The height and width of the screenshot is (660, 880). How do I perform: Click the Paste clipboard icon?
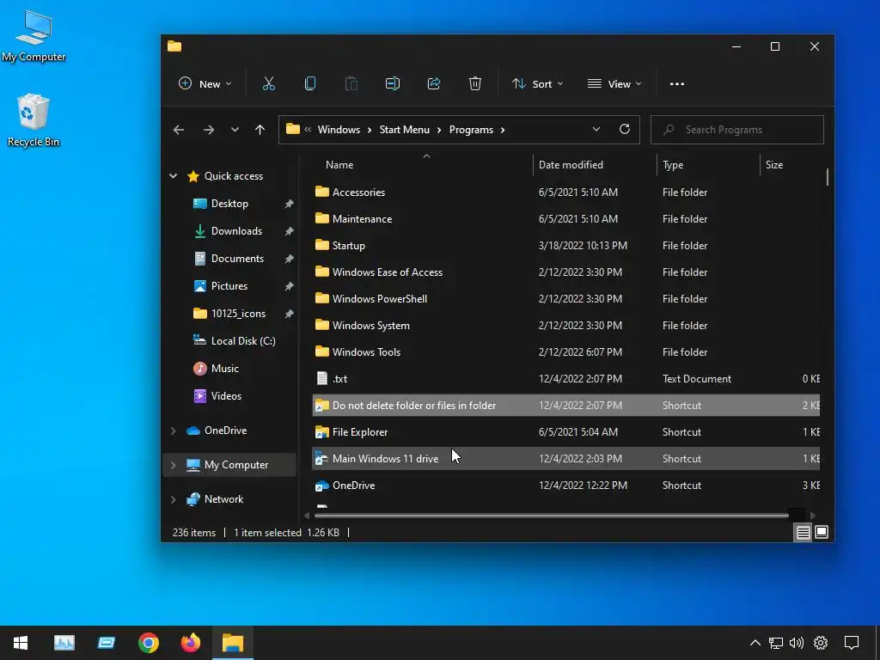(x=351, y=83)
